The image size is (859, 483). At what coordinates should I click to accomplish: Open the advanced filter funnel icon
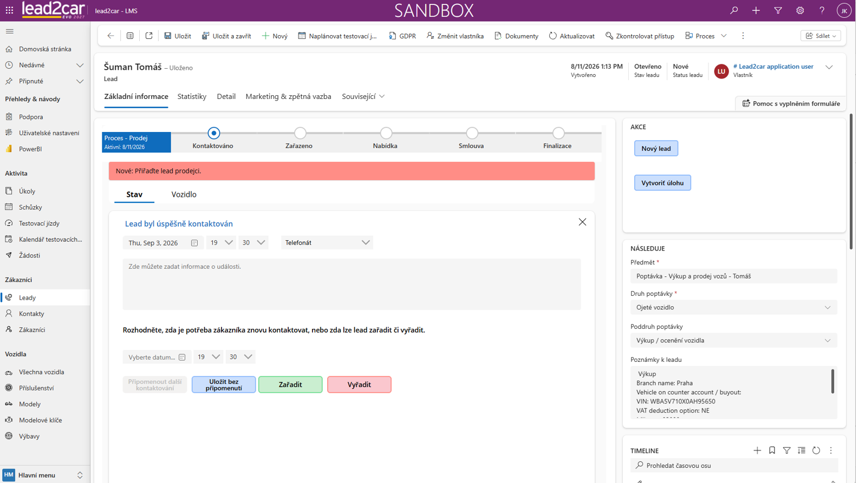[778, 10]
